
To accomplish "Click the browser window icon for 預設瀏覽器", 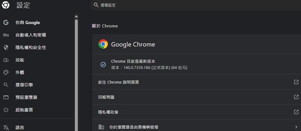I will pyautogui.click(x=6, y=97).
